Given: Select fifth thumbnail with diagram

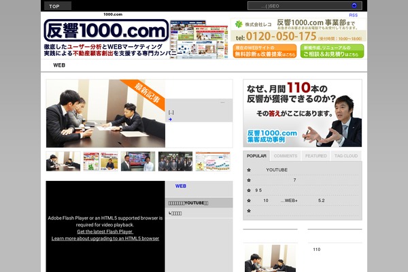Looking at the screenshot, I should pos(213,161).
